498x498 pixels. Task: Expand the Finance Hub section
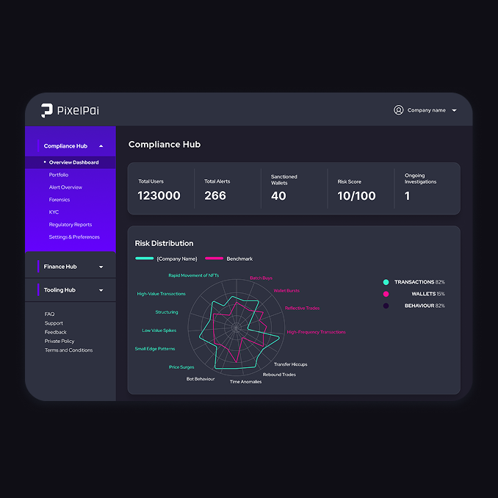pyautogui.click(x=101, y=267)
